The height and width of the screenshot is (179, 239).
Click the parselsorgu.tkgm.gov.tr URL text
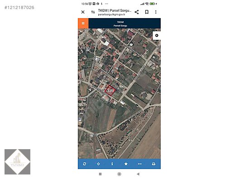[x=111, y=14]
